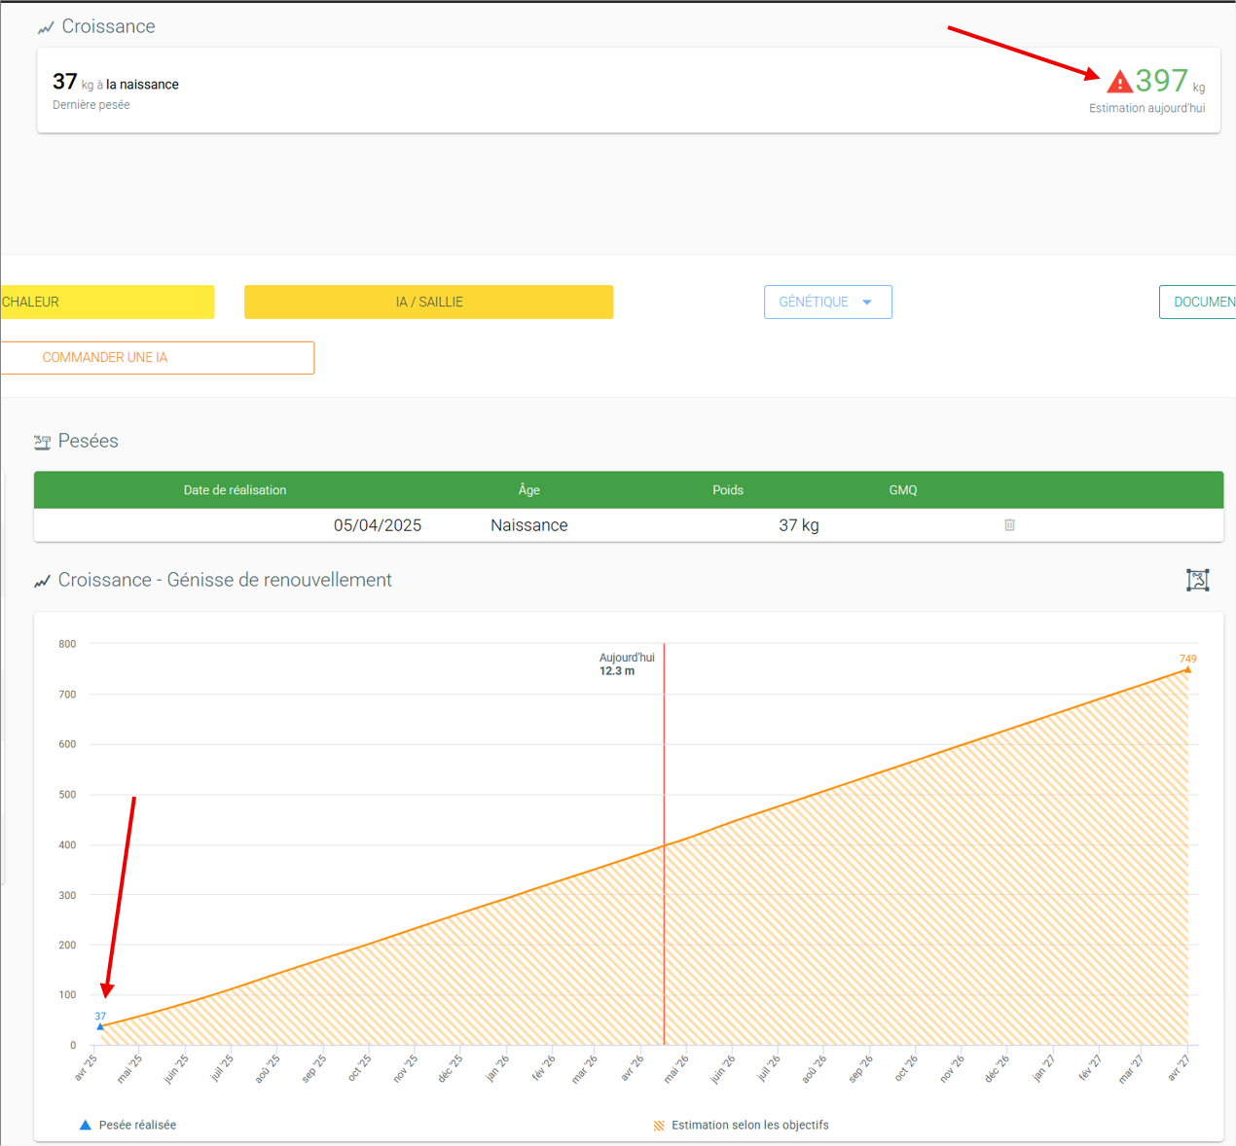The height and width of the screenshot is (1146, 1236).
Task: Click the IA / SAILLIE button
Action: (x=429, y=302)
